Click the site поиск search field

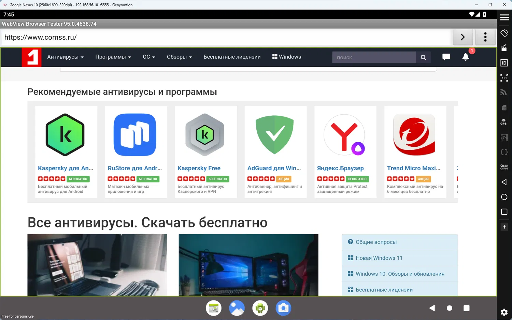[x=374, y=57]
